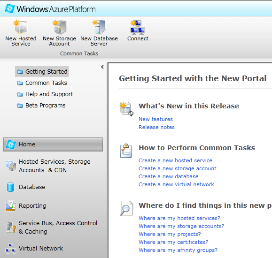
Task: Open Where are my projects link
Action: (x=170, y=234)
